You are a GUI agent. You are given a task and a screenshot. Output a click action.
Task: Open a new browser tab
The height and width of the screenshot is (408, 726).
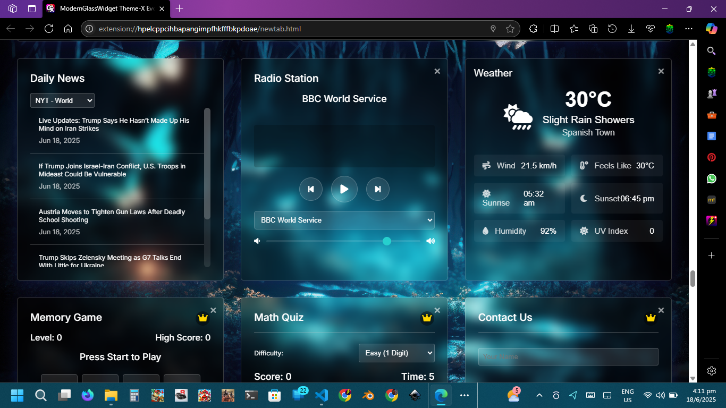pos(179,8)
